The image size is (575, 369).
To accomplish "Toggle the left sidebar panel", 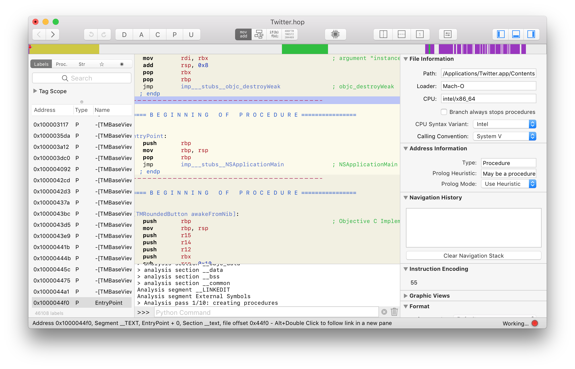I will click(501, 34).
